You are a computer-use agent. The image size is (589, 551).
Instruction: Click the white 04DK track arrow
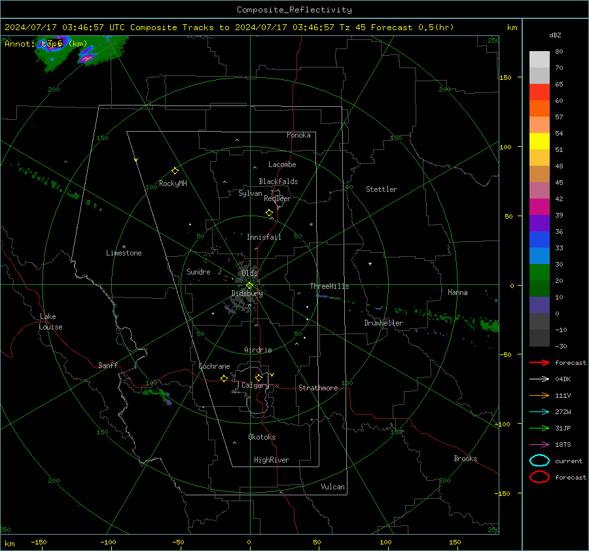tap(539, 379)
